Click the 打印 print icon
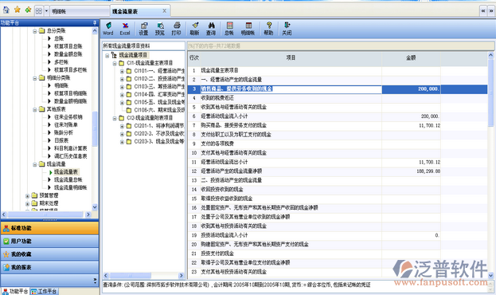The width and height of the screenshot is (496, 295). coord(177,29)
